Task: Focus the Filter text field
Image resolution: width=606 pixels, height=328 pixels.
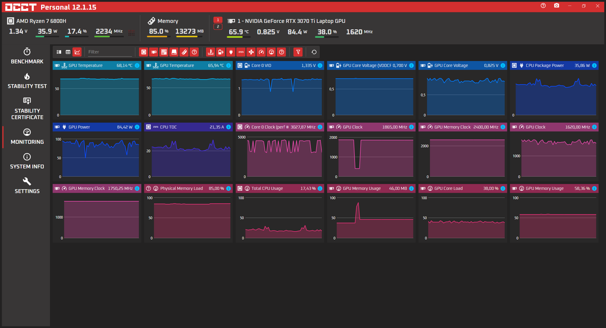Action: click(x=110, y=52)
